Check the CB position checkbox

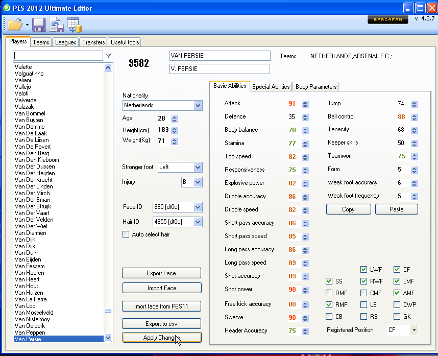(x=329, y=316)
